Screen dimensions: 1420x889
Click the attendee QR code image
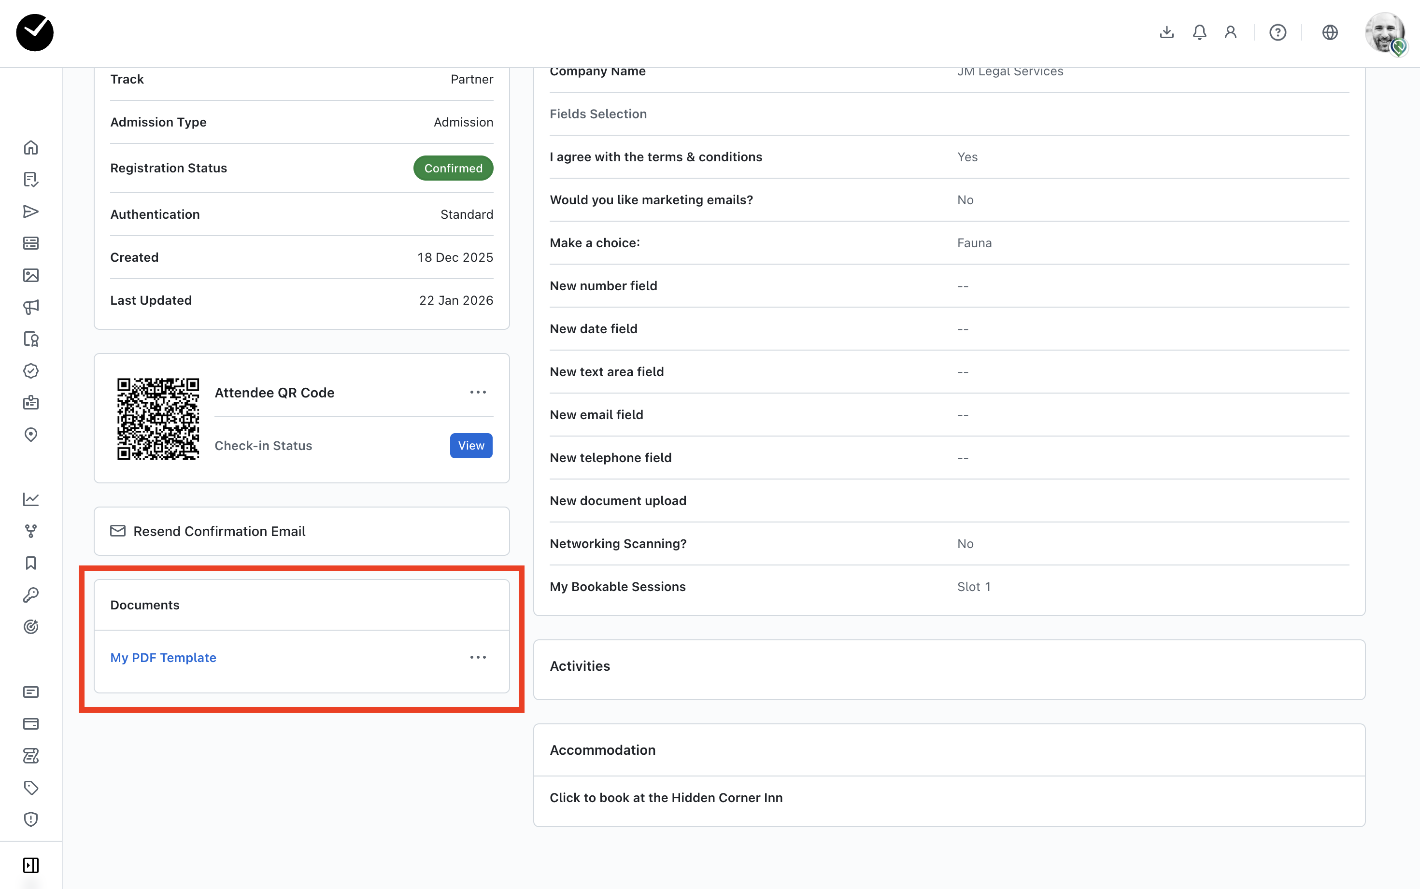157,419
